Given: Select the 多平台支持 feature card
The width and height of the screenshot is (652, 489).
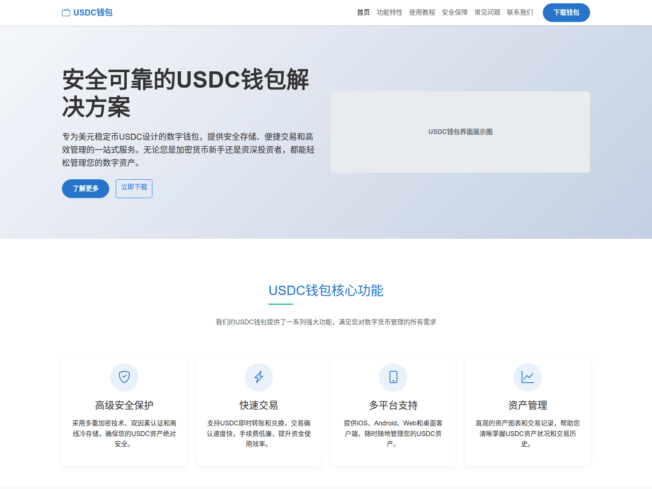Looking at the screenshot, I should [x=393, y=409].
